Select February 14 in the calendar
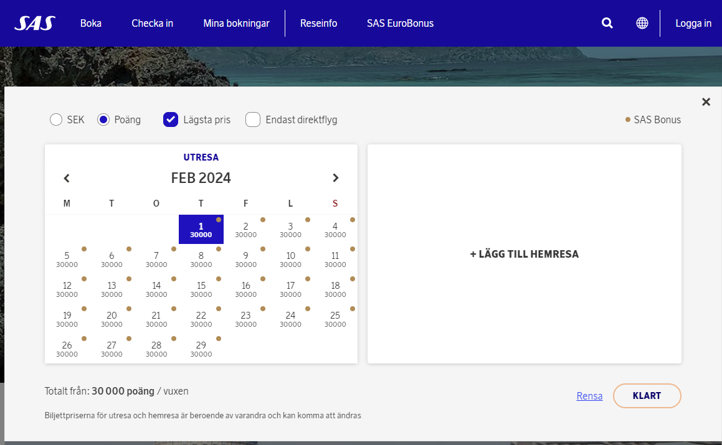 pyautogui.click(x=156, y=289)
